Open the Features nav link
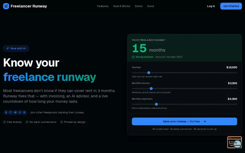The width and height of the screenshot is (245, 153). 103,6
